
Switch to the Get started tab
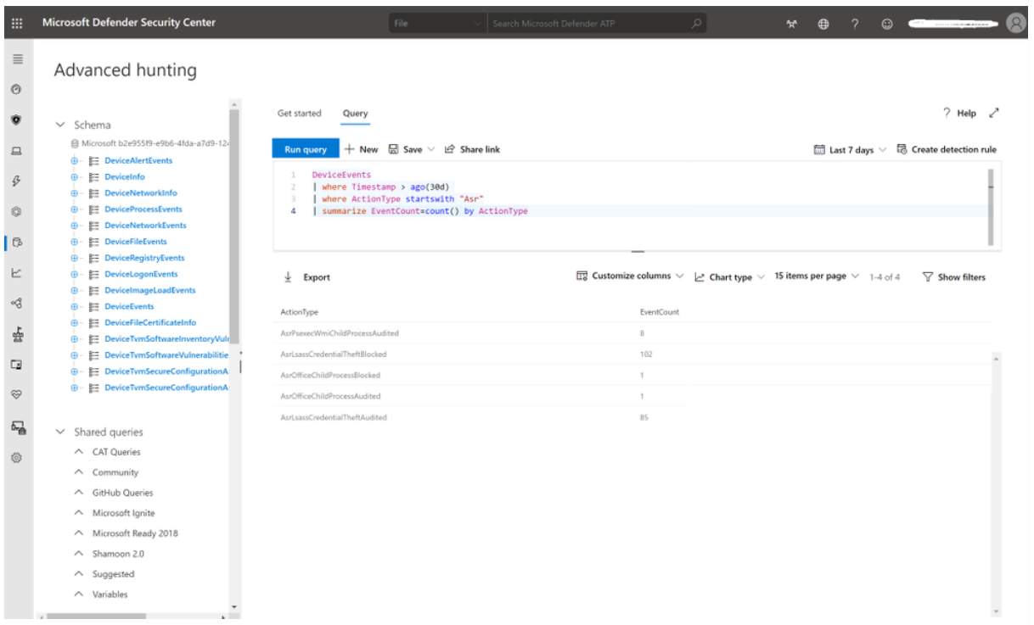300,114
